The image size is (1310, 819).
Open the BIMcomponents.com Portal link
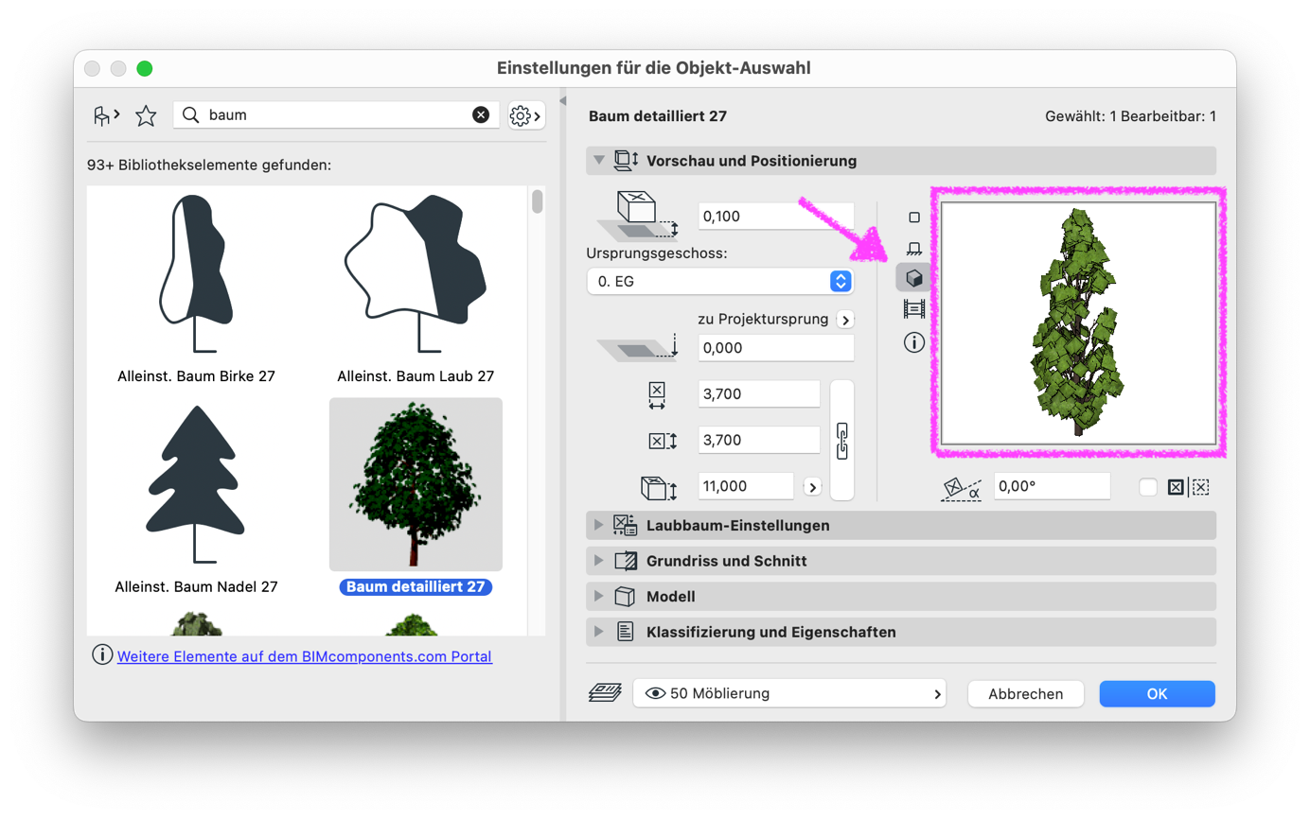click(x=305, y=655)
